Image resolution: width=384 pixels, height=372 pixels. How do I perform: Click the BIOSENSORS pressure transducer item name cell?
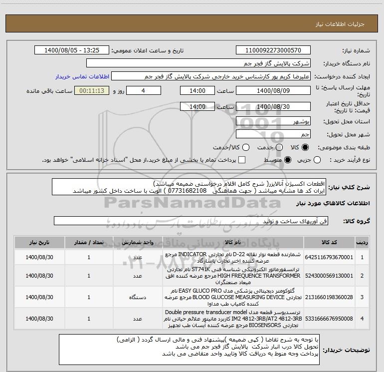pos(233,319)
